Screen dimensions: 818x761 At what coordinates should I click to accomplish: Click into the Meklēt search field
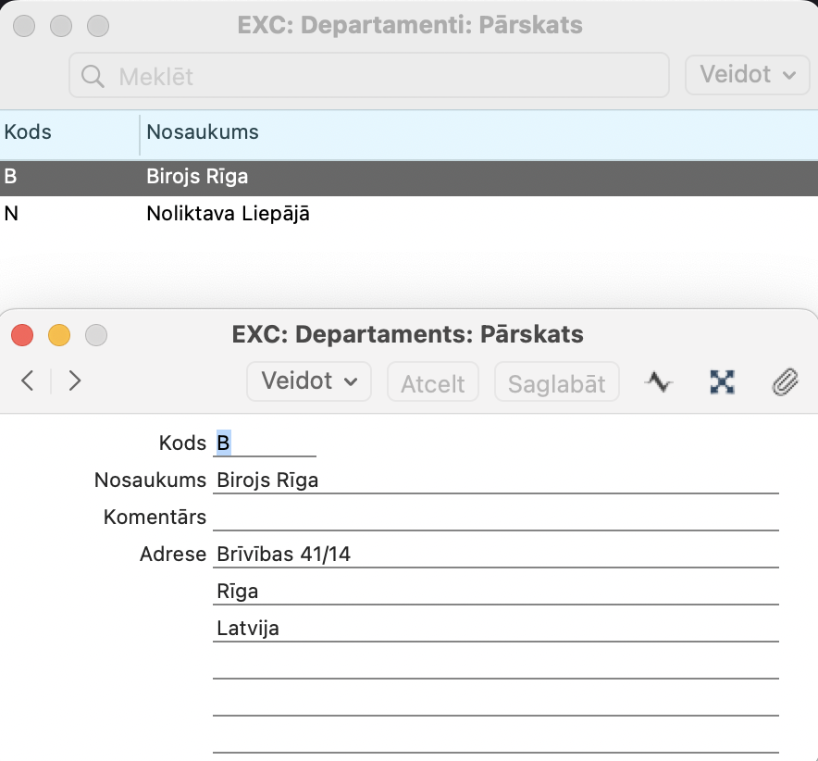389,76
